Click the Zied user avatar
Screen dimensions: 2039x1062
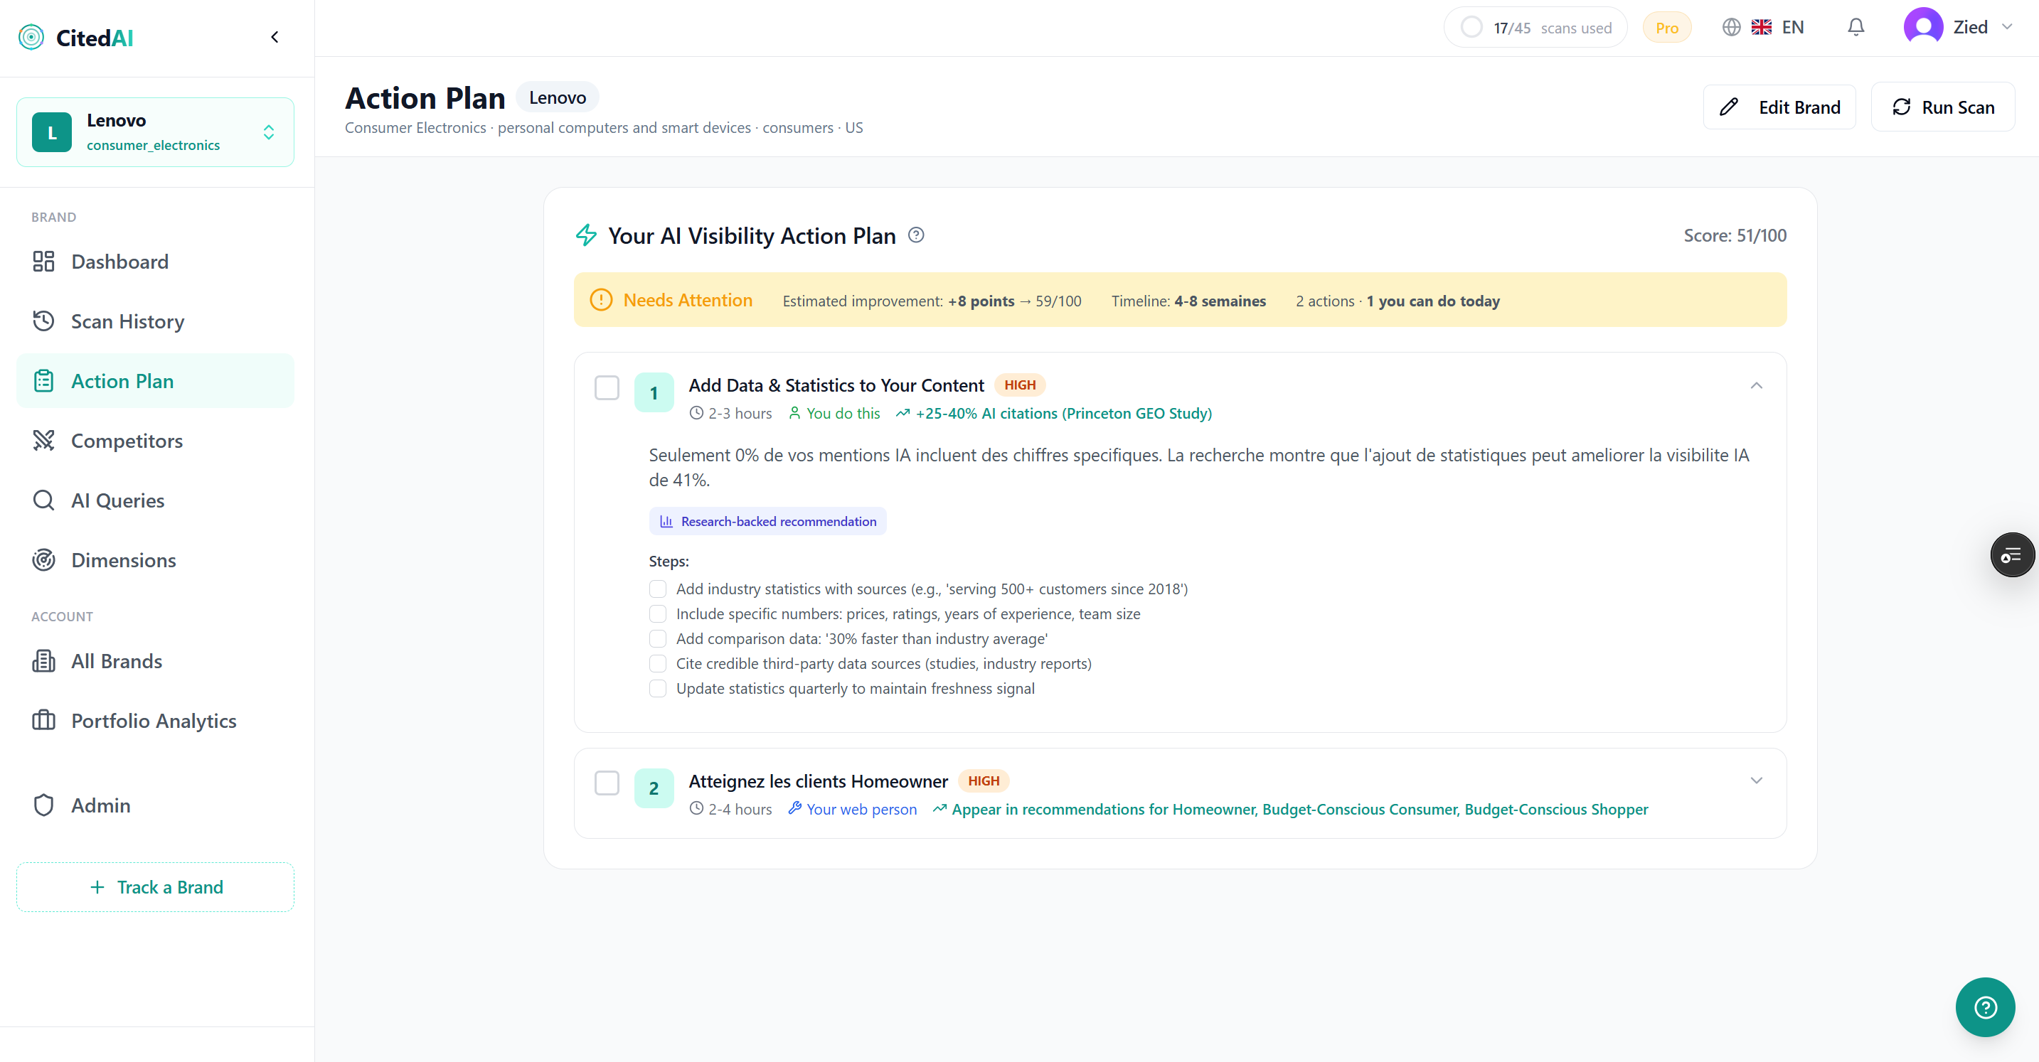(x=1922, y=28)
